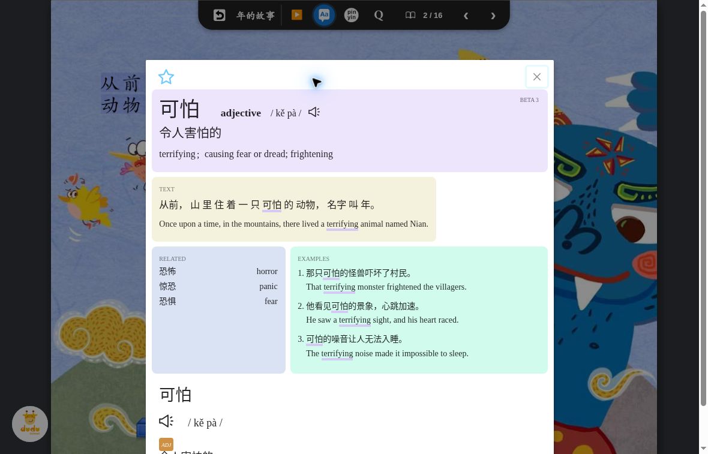Viewport: 708px width, 454px height.
Task: Click the back arrow icon in the toolbar
Action: click(219, 16)
